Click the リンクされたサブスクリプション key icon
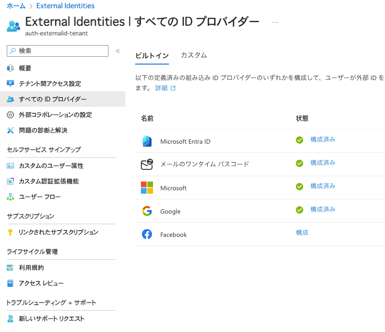The image size is (385, 332). click(10, 232)
